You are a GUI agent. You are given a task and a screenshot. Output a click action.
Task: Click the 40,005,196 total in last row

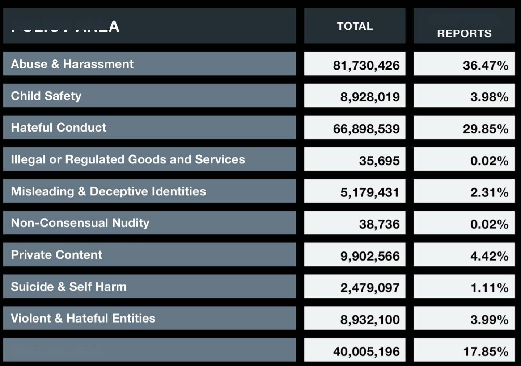click(x=366, y=352)
